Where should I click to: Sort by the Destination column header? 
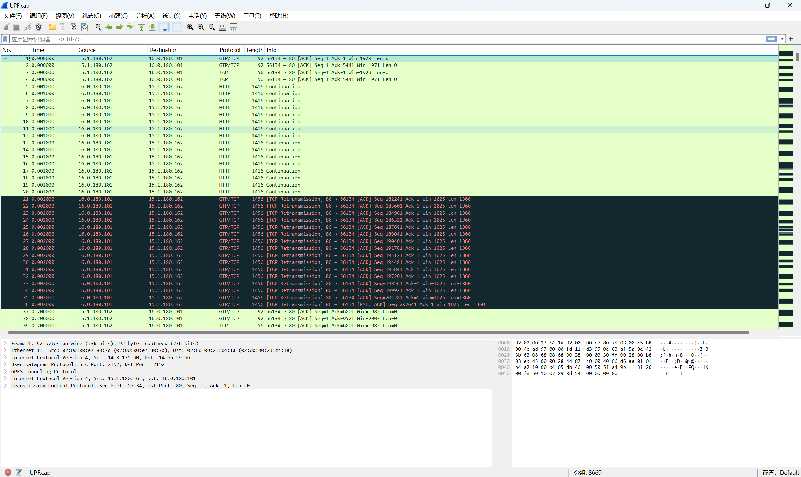coord(182,50)
